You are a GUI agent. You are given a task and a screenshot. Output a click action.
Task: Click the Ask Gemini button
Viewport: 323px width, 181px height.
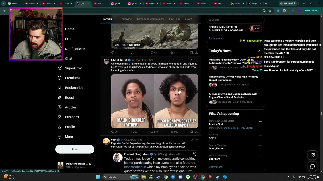287,3
